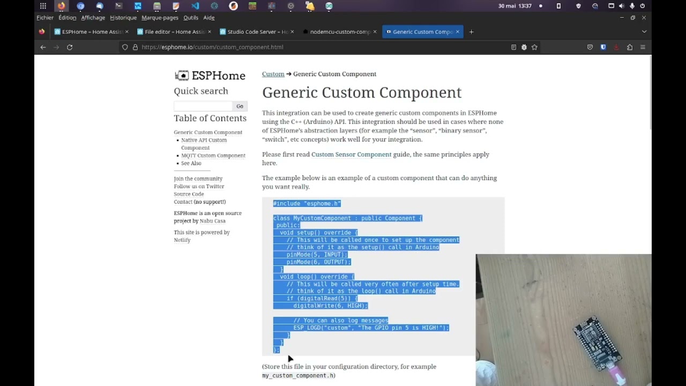This screenshot has height=386, width=686.
Task: Open the phone connect indicator in system tray
Action: 558,6
